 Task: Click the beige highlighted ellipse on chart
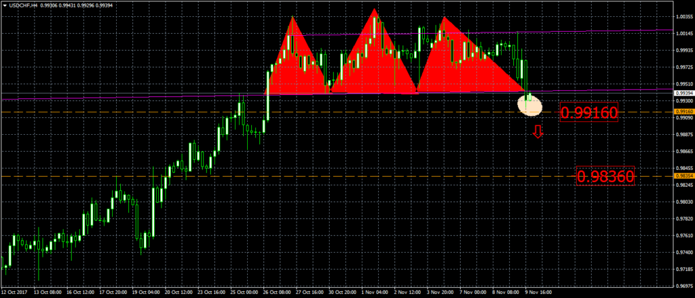coord(531,106)
